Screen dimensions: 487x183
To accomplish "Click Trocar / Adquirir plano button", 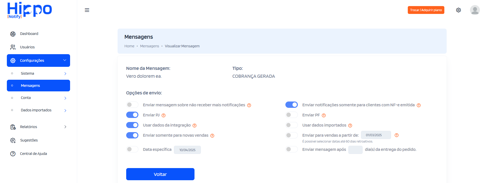I will point(426,10).
